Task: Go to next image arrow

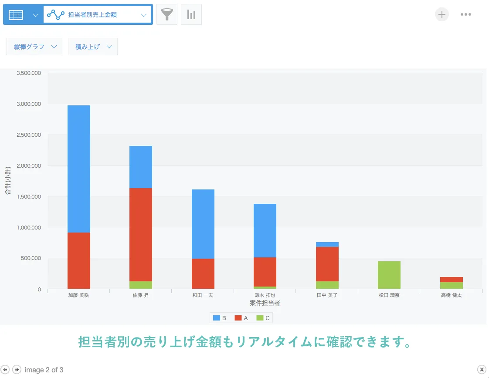Action: pyautogui.click(x=17, y=369)
